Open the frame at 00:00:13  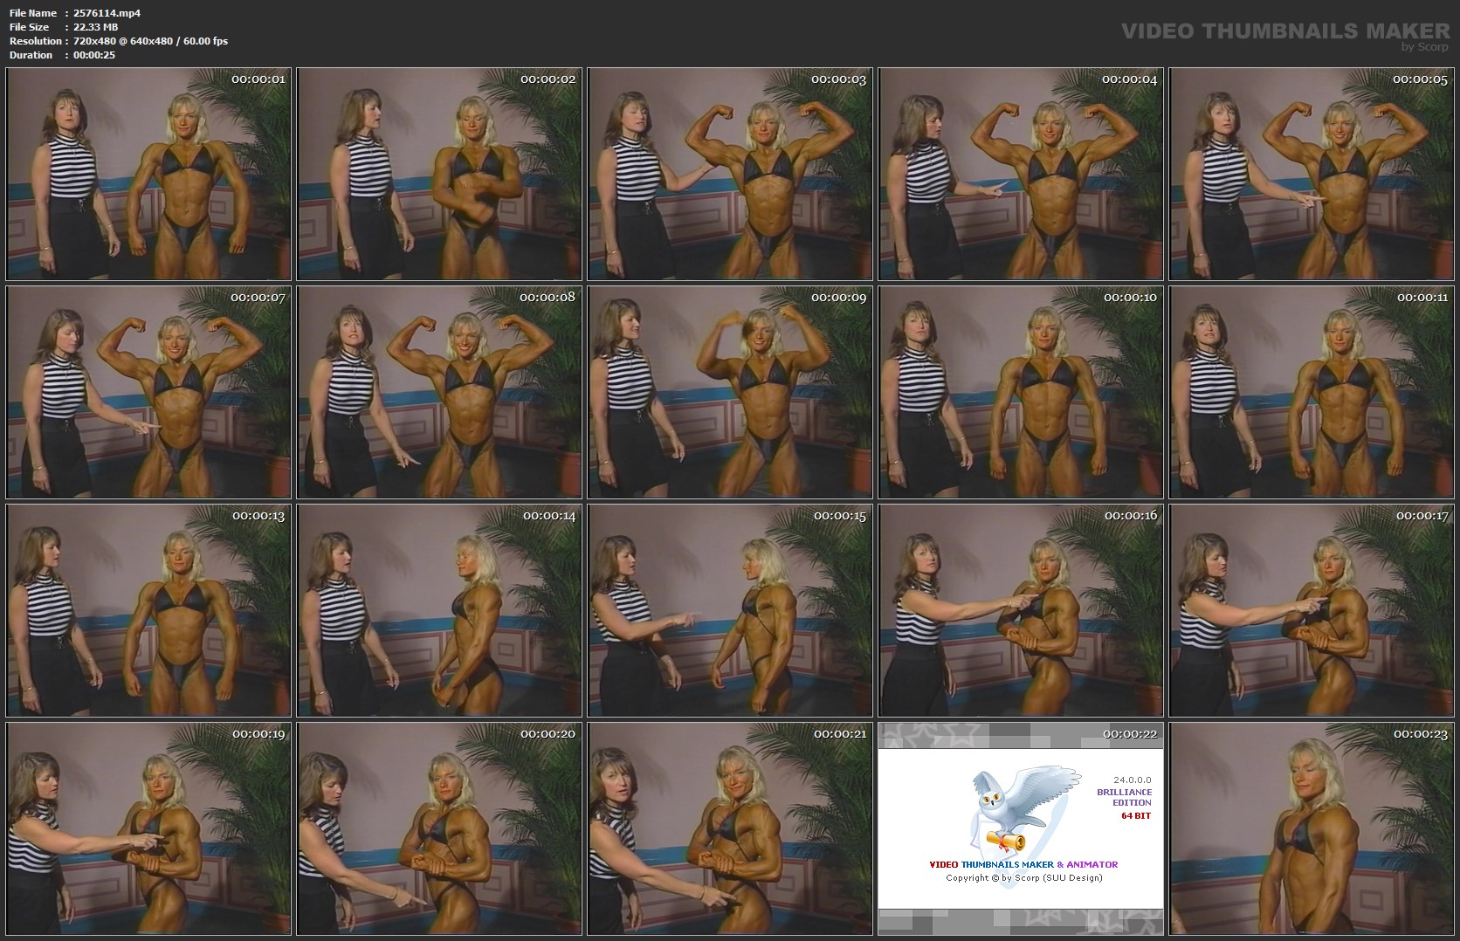pos(149,610)
